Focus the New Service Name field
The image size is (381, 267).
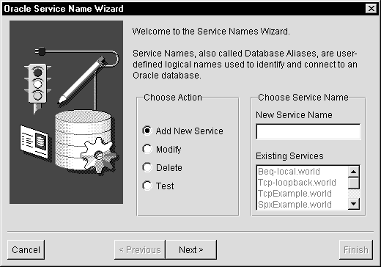[x=308, y=131]
